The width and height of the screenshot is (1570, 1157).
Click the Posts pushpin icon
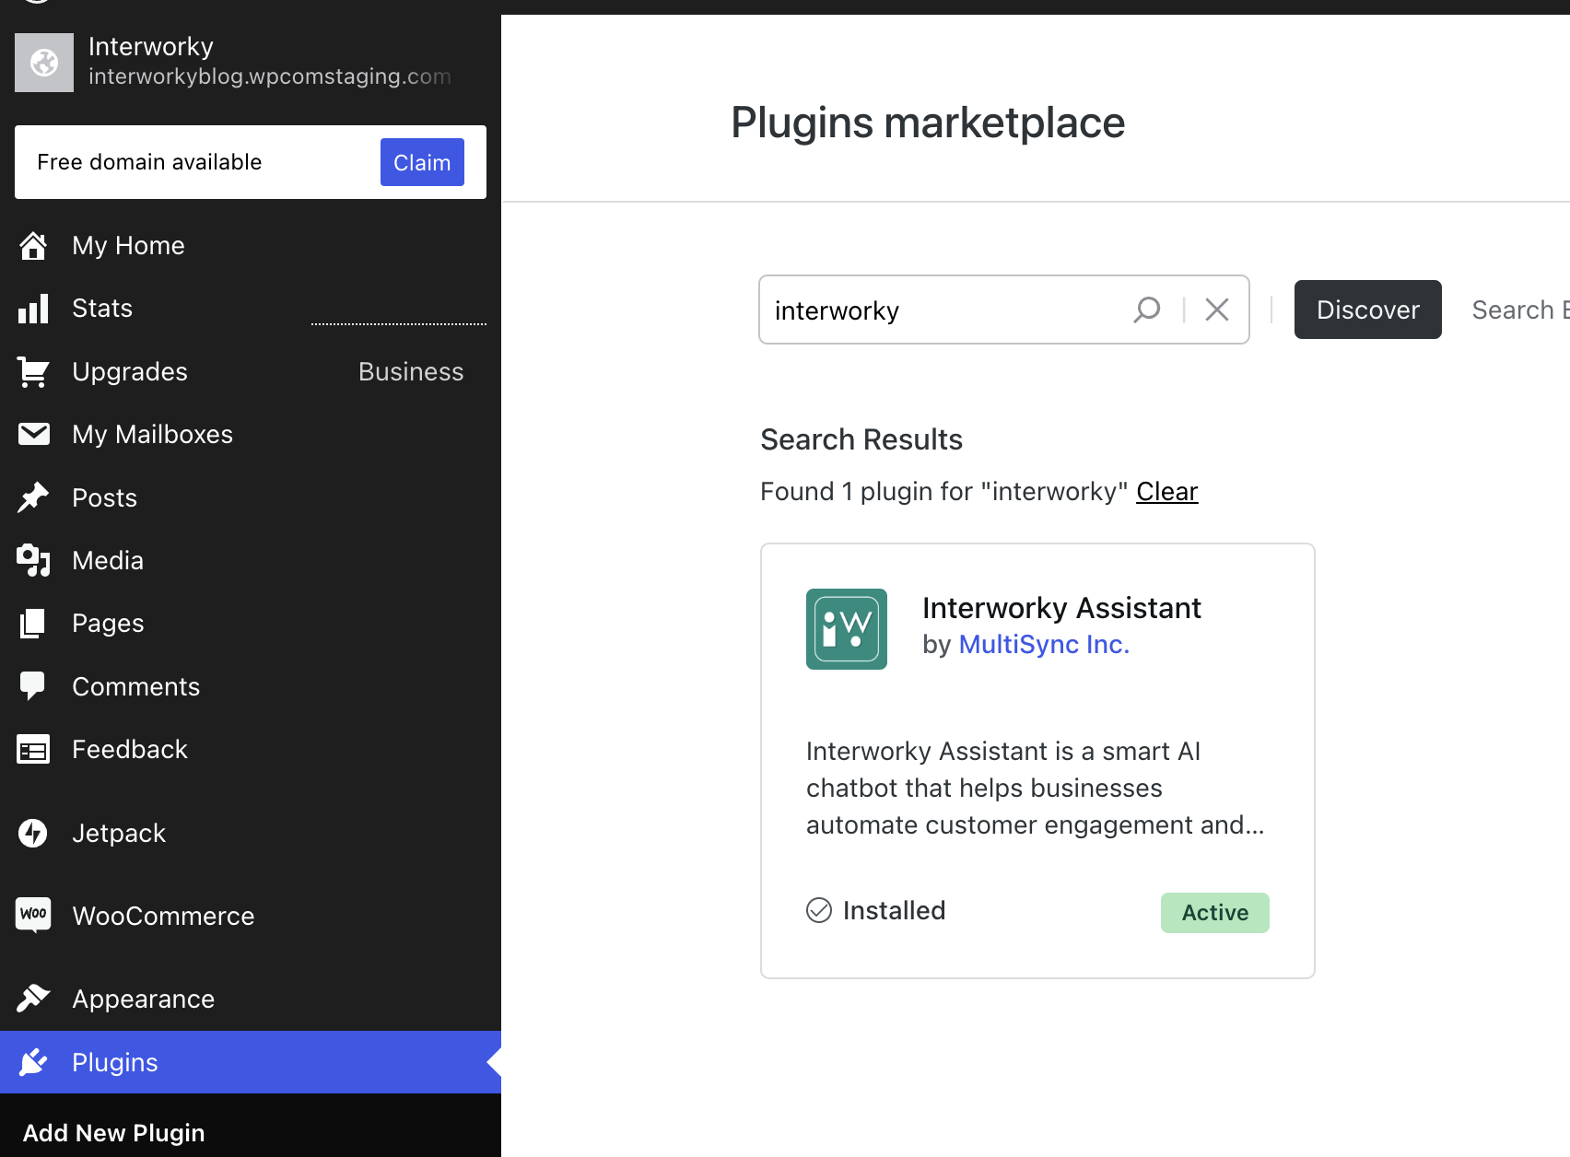33,497
